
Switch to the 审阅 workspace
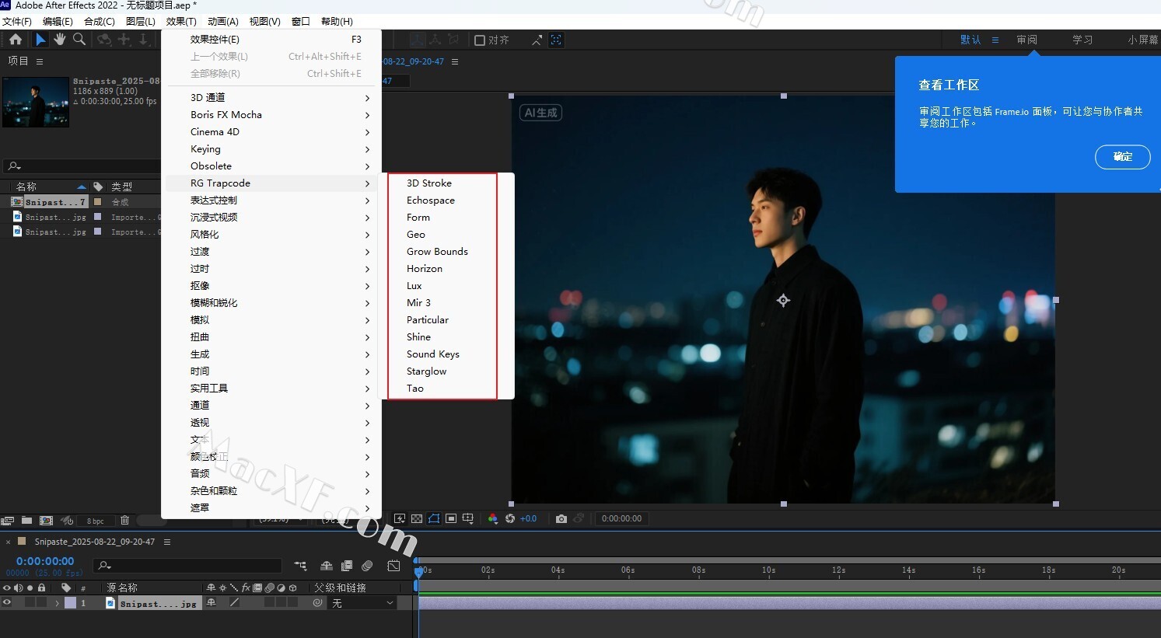(1026, 40)
